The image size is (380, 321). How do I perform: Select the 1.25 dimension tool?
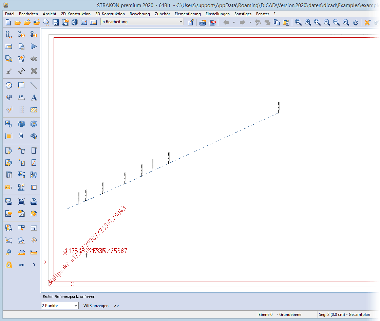pyautogui.click(x=21, y=97)
